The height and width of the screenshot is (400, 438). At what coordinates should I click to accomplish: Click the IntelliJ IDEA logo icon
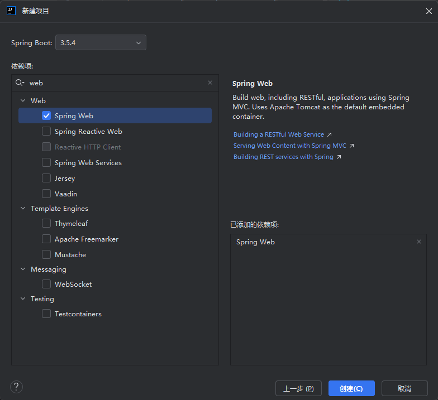click(11, 11)
